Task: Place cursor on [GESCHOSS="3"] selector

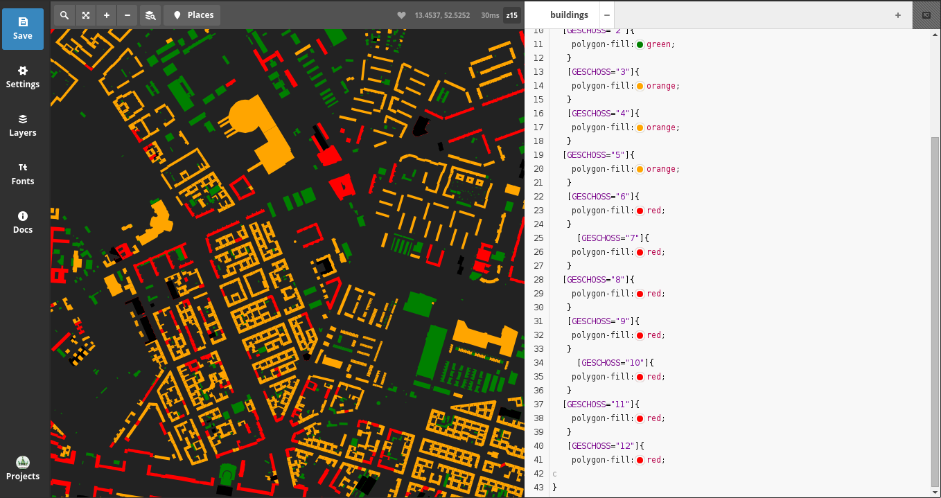Action: pos(601,72)
